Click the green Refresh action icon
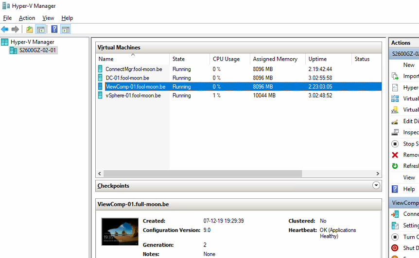 pyautogui.click(x=395, y=166)
